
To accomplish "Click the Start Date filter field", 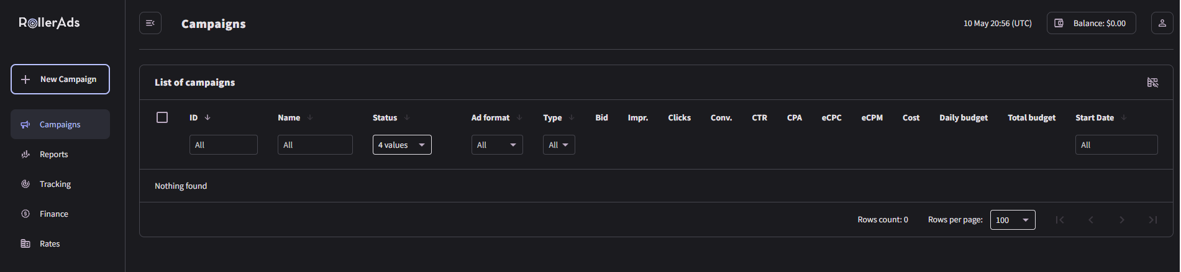I will (x=1116, y=145).
